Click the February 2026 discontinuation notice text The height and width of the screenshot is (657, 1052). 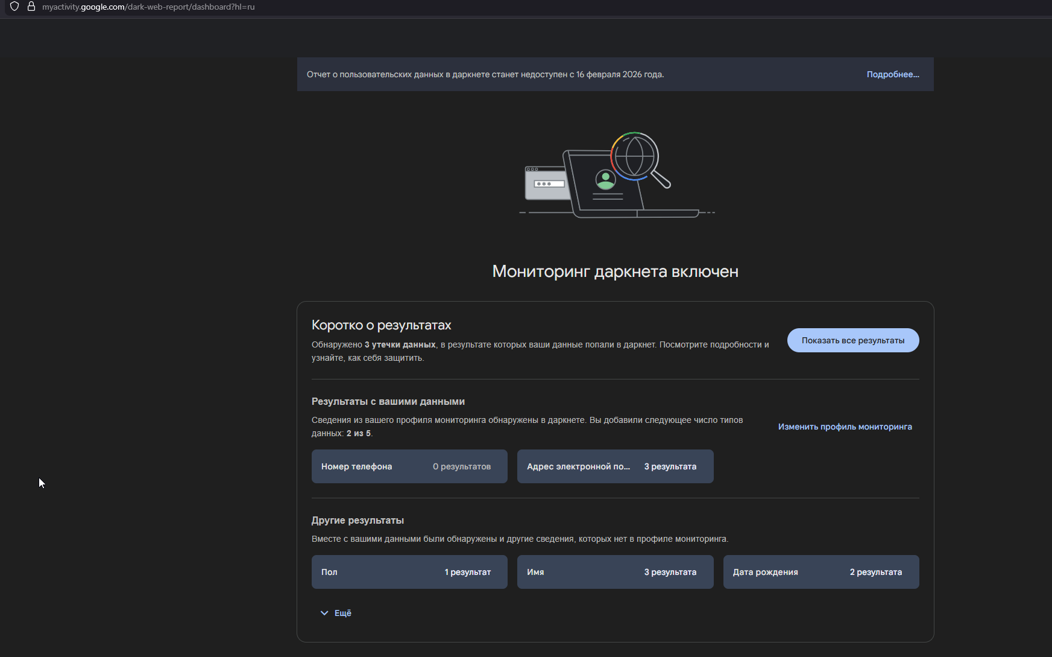point(485,74)
